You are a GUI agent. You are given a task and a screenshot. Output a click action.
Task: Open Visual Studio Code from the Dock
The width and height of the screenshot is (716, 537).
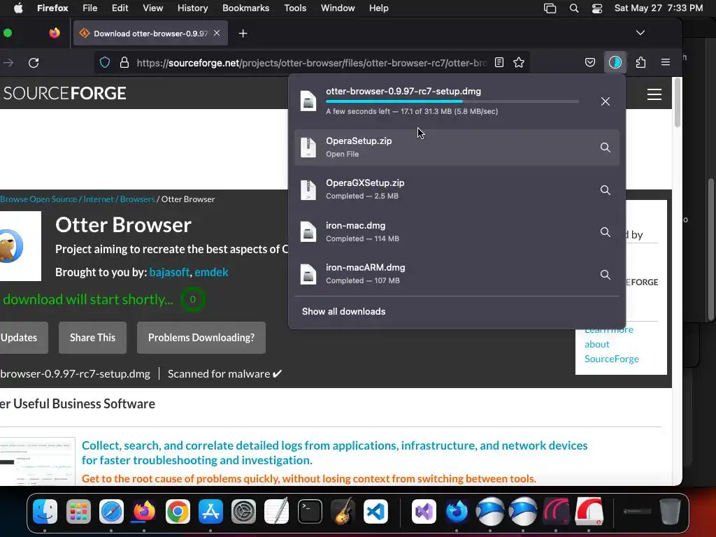click(x=375, y=511)
